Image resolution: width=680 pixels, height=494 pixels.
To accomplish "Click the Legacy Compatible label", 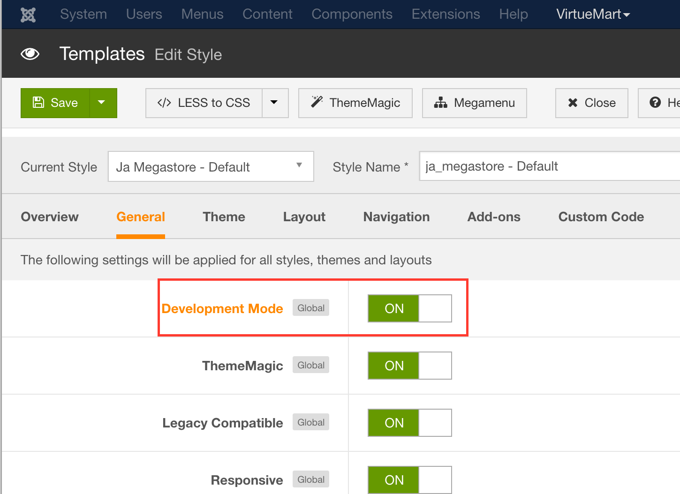I will (223, 423).
